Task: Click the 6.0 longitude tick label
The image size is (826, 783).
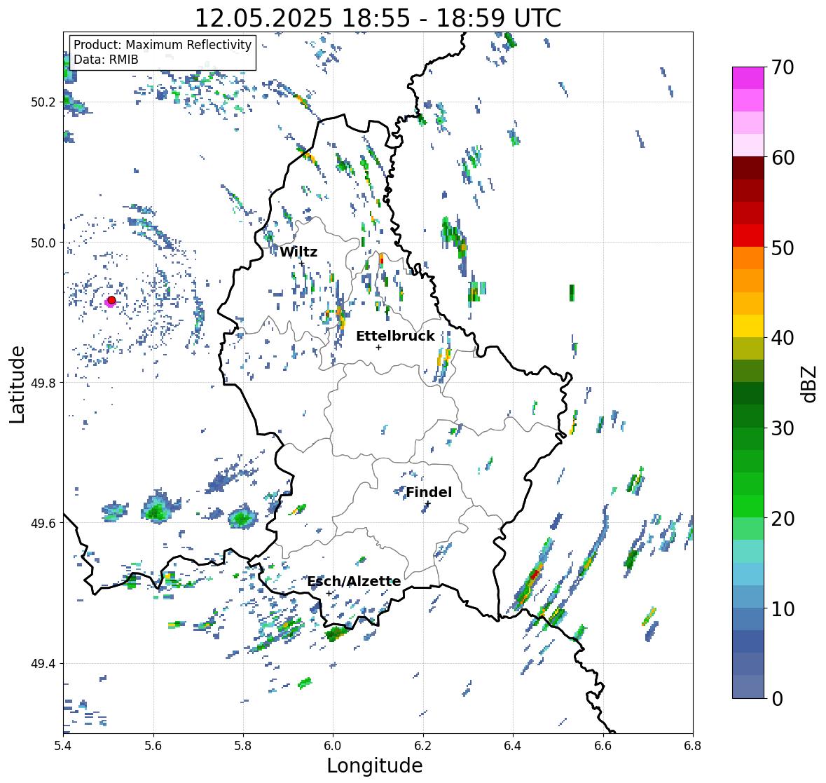Action: click(x=333, y=745)
